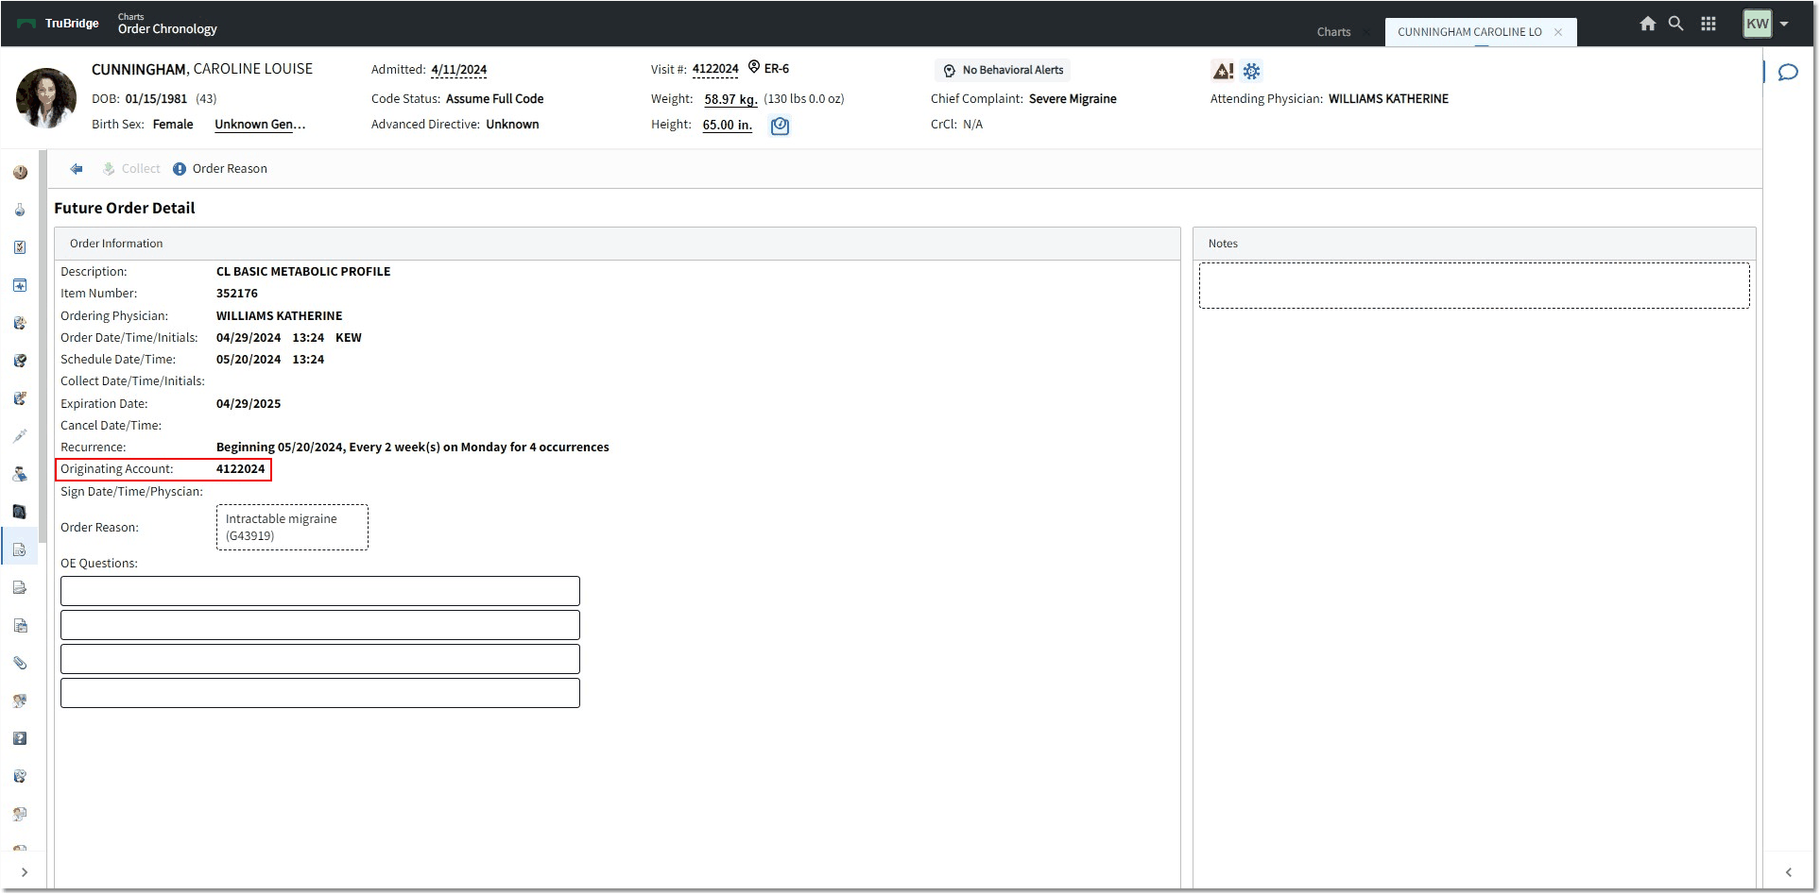Open the Unknown Gen... link
Image resolution: width=1820 pixels, height=895 pixels.
[260, 125]
